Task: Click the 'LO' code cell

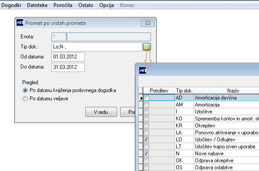Action: [184, 140]
